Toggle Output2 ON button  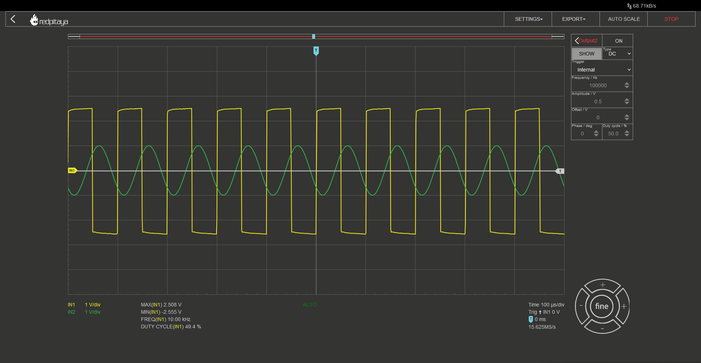(618, 41)
